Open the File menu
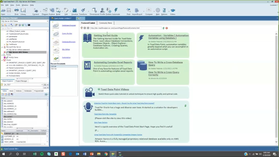The height and width of the screenshot is (157, 279). pos(2,5)
